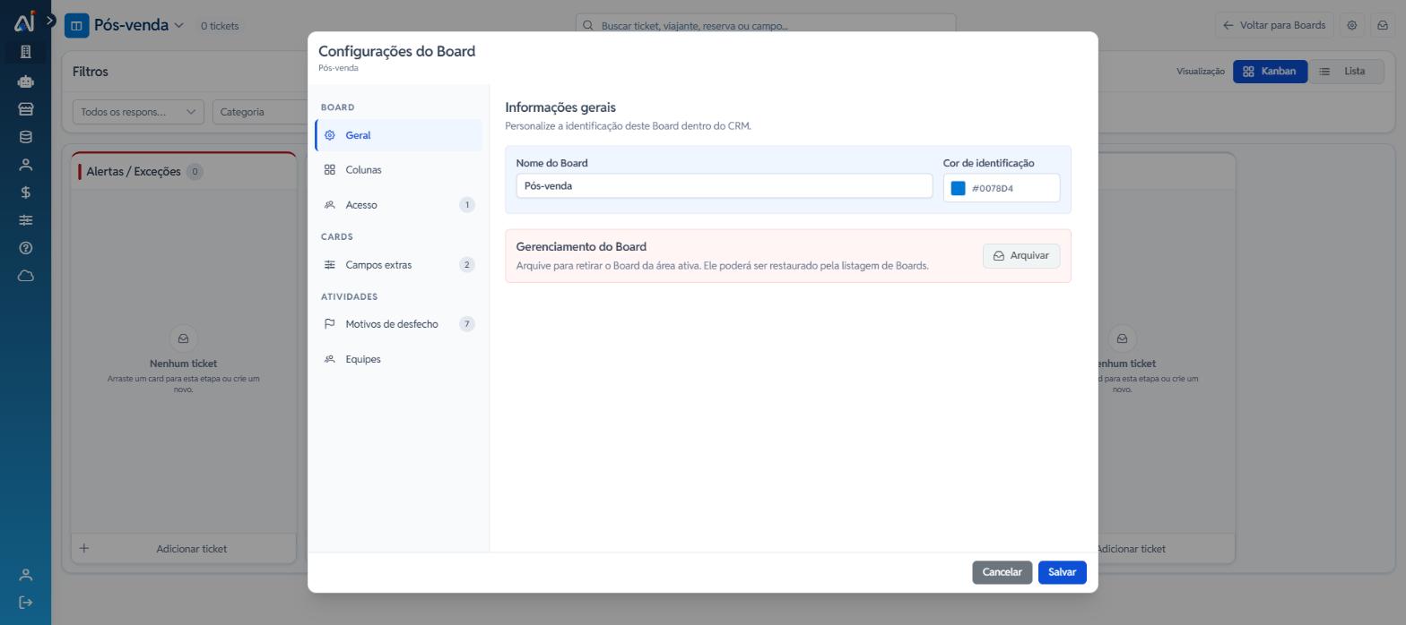1406x625 pixels.
Task: Click the cloud icon in sidebar
Action: (x=25, y=276)
